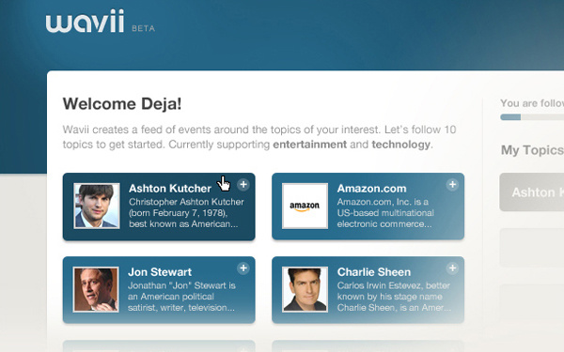This screenshot has height=352, width=564.
Task: Add Amazon.com topic with plus icon
Action: (x=452, y=185)
